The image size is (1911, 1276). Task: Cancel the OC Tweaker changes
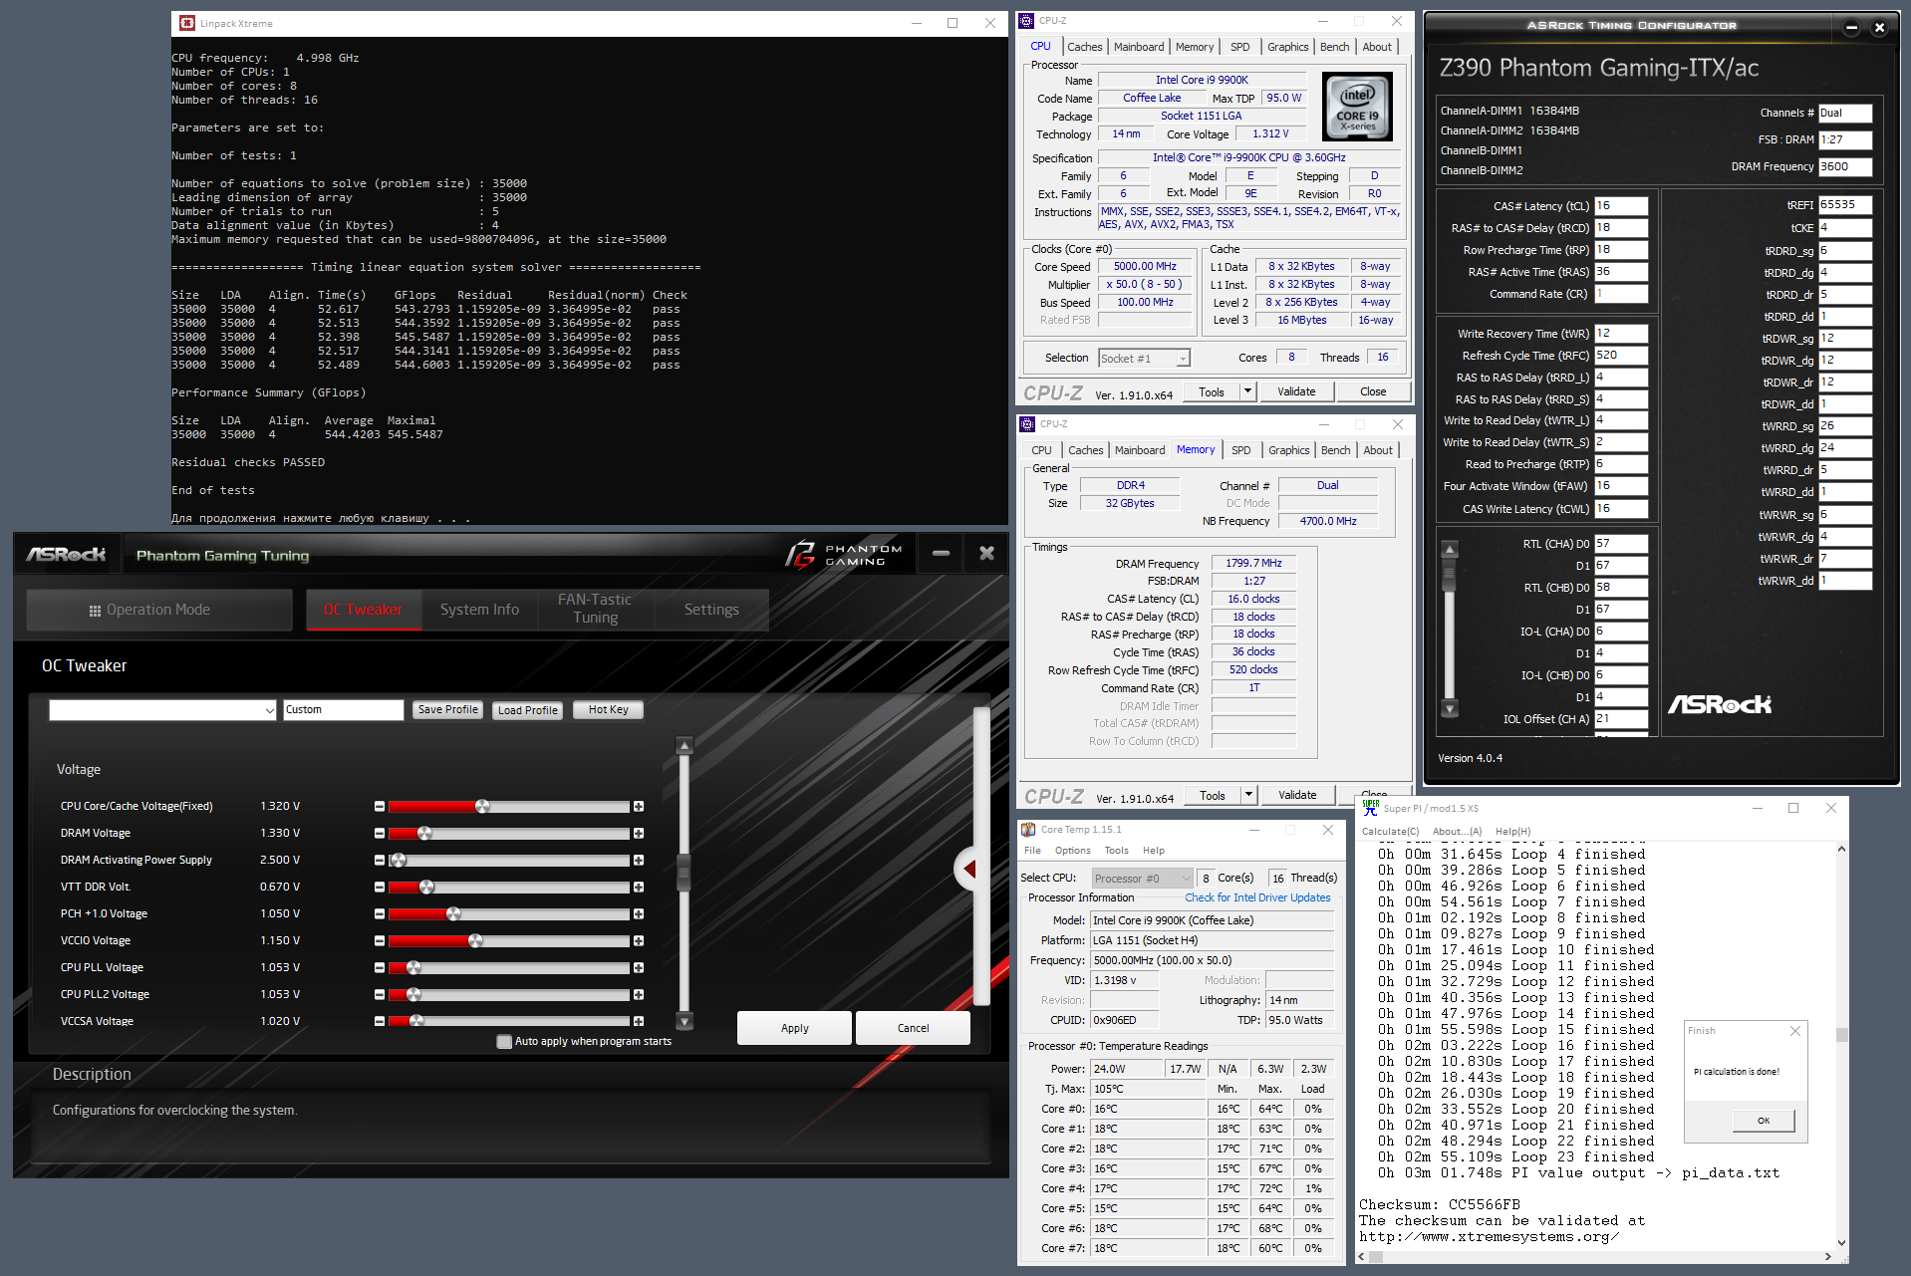[913, 1028]
